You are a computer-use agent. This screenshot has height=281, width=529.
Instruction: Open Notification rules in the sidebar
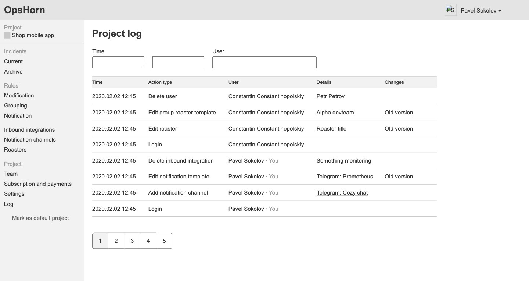point(18,116)
